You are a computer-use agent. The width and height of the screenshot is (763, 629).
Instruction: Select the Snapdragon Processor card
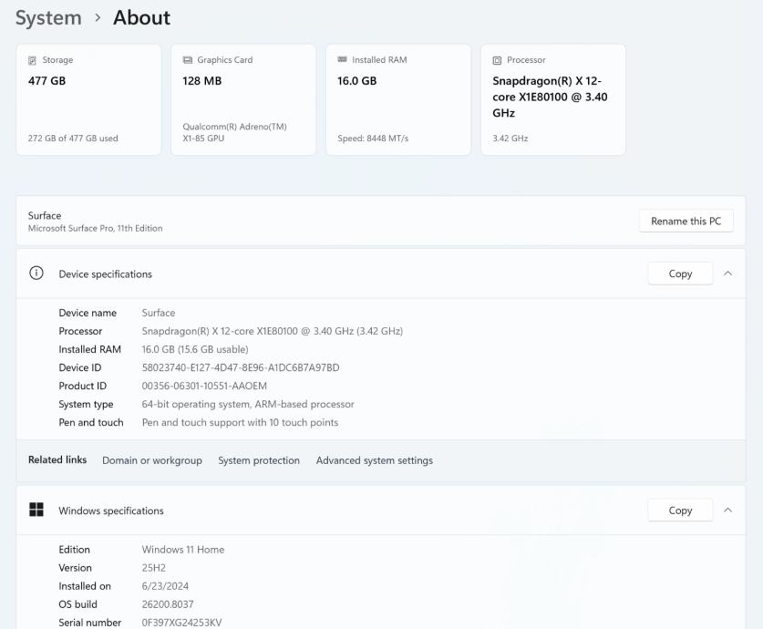point(553,99)
